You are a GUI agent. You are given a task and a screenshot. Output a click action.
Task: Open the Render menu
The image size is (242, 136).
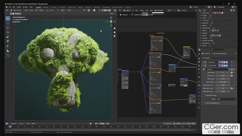pos(19,7)
